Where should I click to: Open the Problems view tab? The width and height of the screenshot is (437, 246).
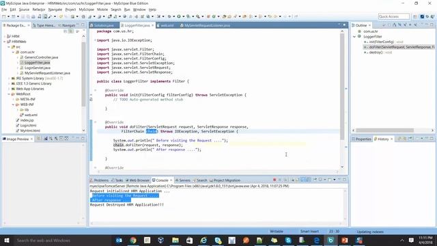(x=99, y=180)
